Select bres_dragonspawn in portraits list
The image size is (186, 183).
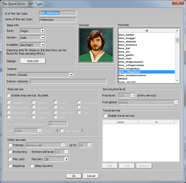tap(131, 62)
